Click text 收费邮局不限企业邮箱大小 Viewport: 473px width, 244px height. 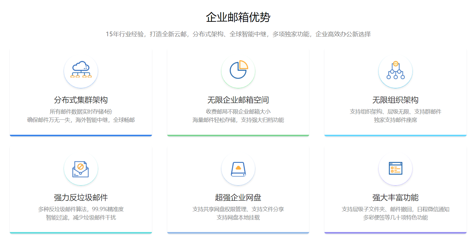[238, 112]
